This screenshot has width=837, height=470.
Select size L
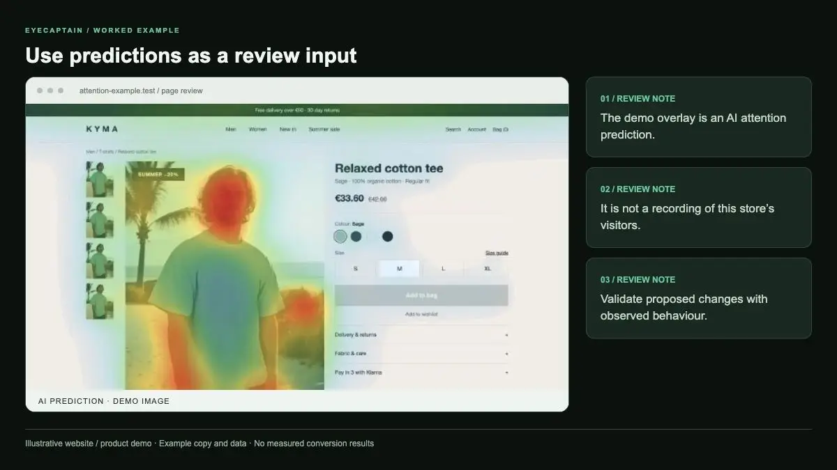pyautogui.click(x=443, y=268)
